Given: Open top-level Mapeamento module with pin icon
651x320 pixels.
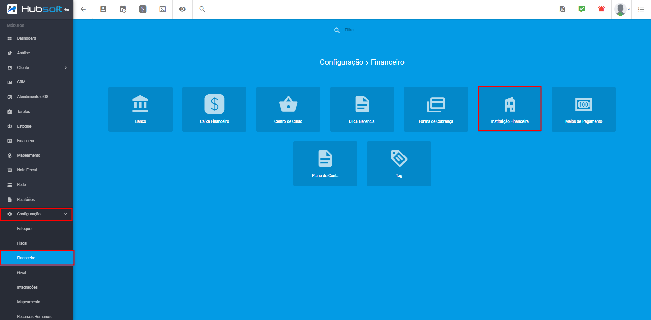Looking at the screenshot, I should [x=37, y=155].
